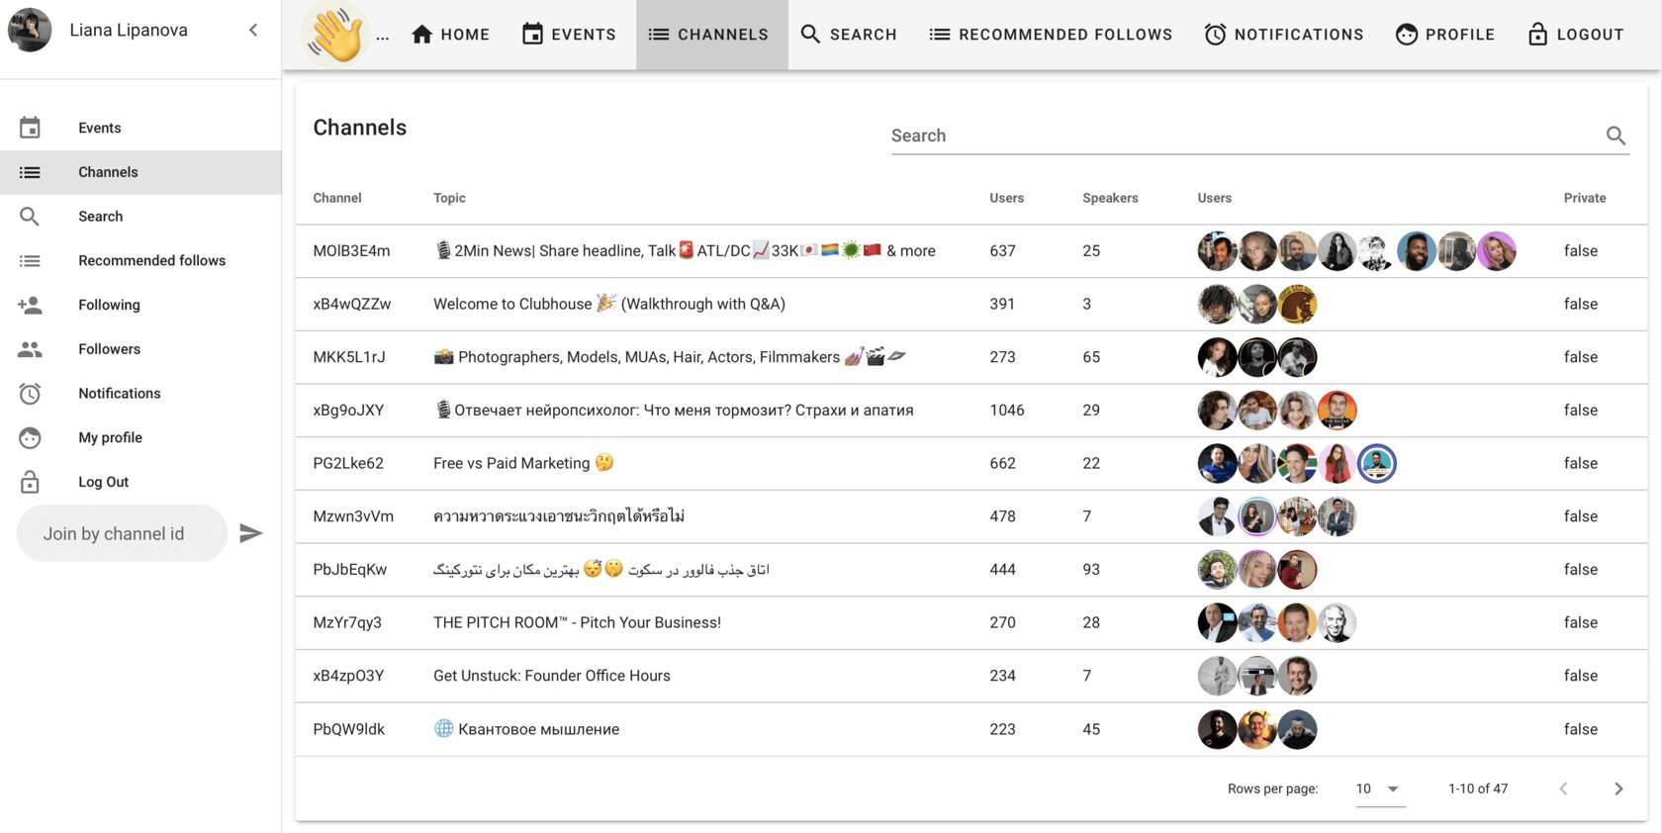Open the rows per page dropdown

point(1380,788)
